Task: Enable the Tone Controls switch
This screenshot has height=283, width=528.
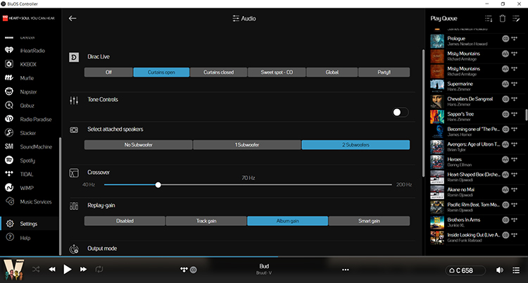Action: tap(400, 112)
